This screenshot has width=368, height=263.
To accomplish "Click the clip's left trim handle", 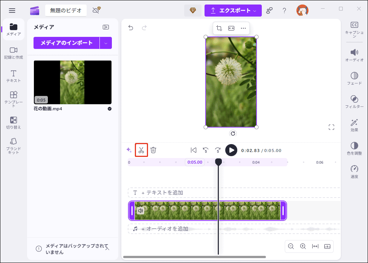I will (132, 211).
